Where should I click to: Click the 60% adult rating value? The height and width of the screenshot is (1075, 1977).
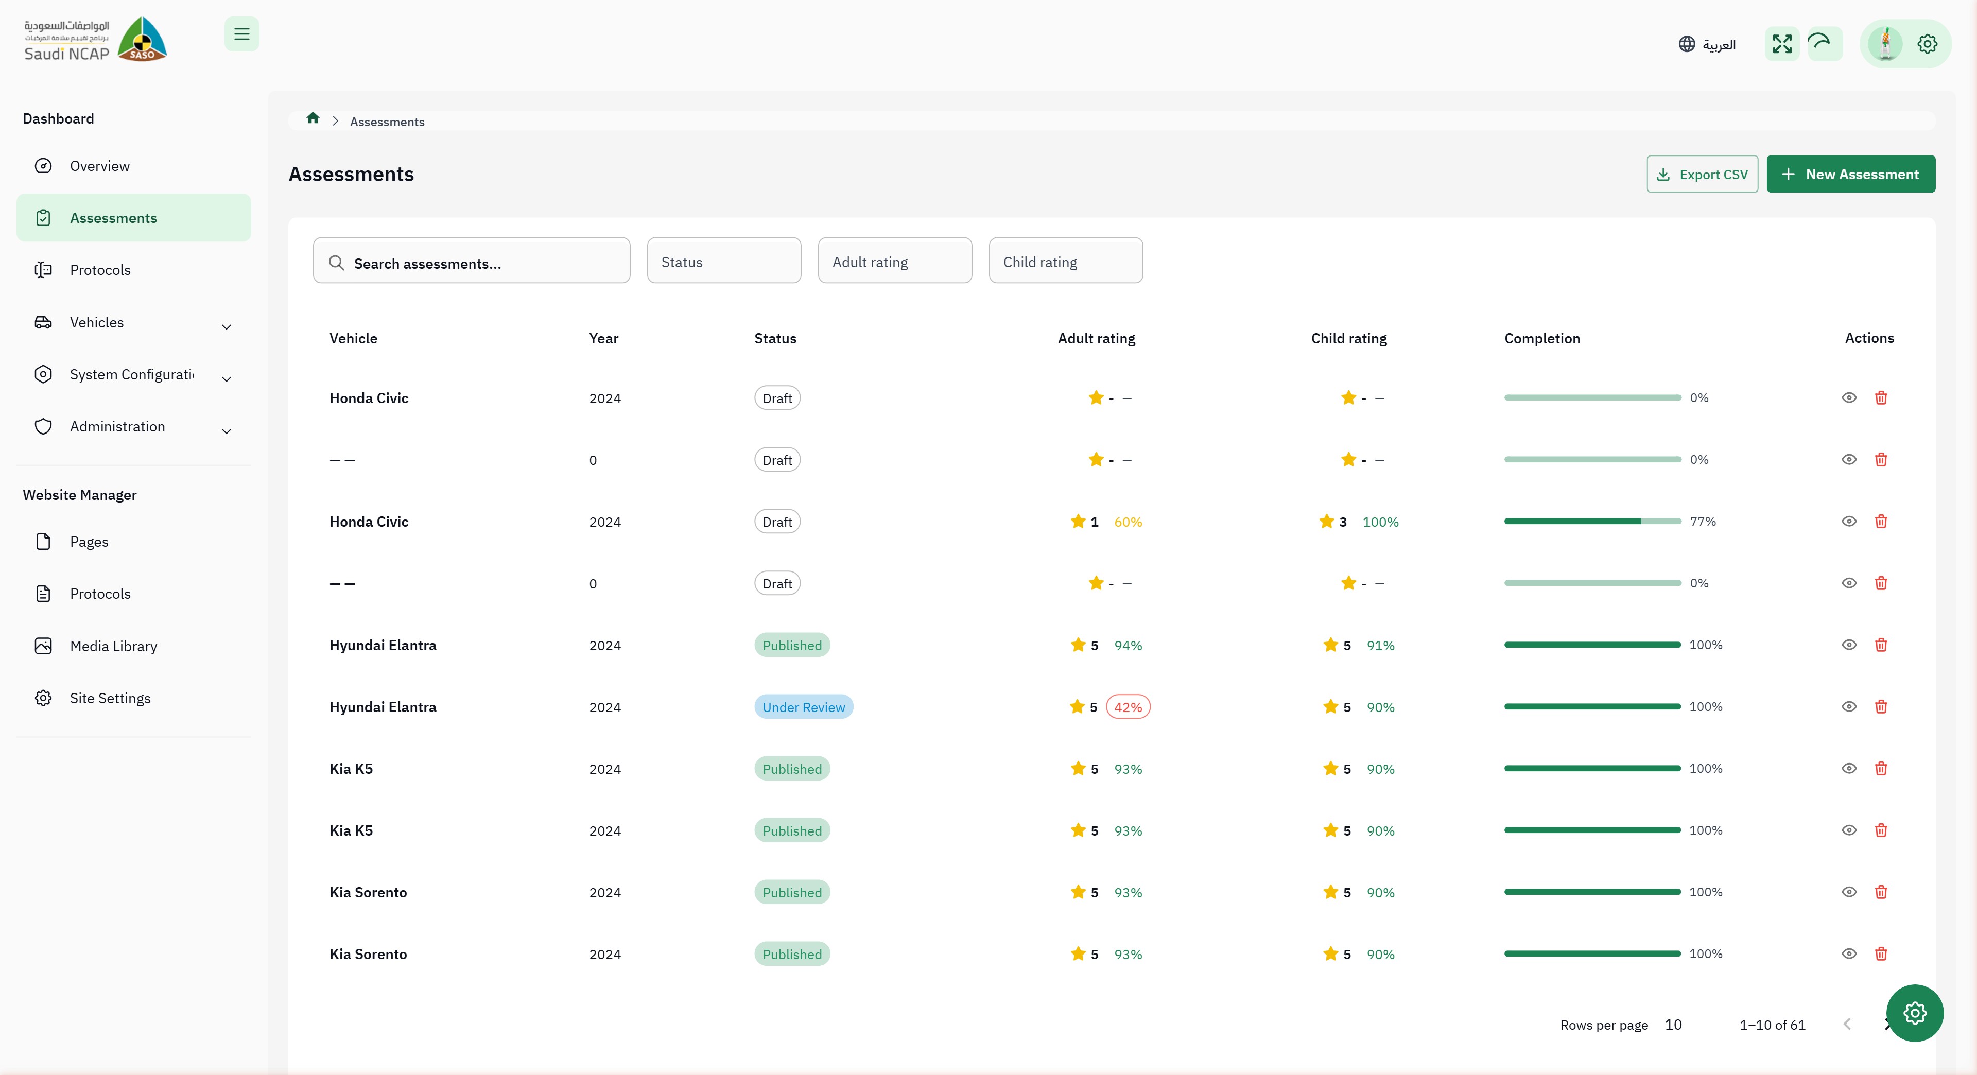(x=1128, y=522)
